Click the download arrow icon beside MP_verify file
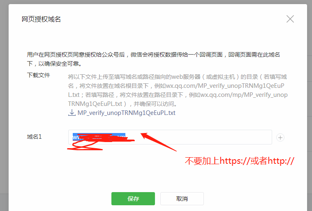312x211 pixels. [x=72, y=112]
